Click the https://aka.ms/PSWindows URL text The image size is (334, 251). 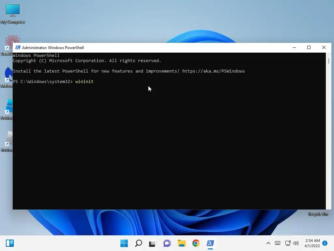click(213, 71)
